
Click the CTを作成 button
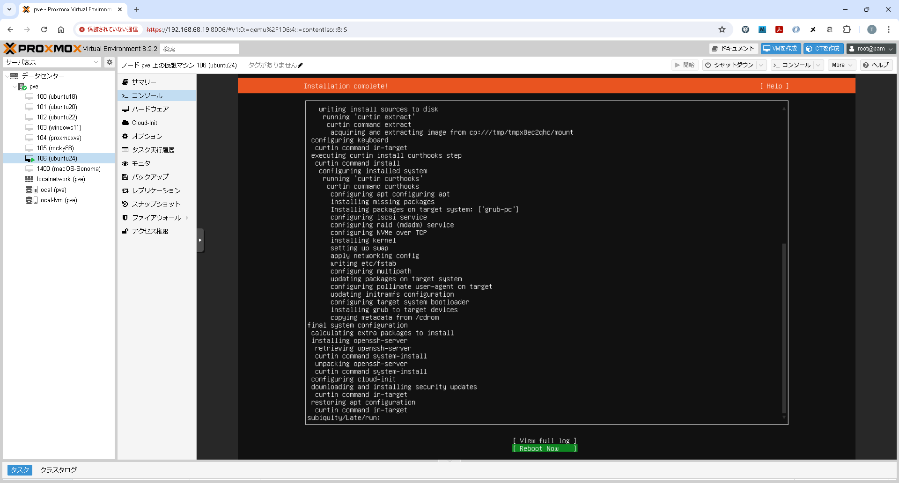[823, 49]
